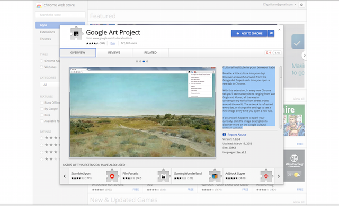Select the topmost ratings radio button
The width and height of the screenshot is (339, 206).
click(x=41, y=138)
